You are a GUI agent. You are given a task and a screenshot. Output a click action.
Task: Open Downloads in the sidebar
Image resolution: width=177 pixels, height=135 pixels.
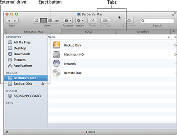[x=26, y=54]
